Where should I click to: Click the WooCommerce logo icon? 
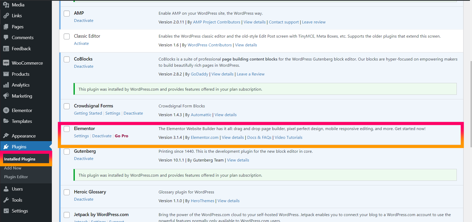6,63
